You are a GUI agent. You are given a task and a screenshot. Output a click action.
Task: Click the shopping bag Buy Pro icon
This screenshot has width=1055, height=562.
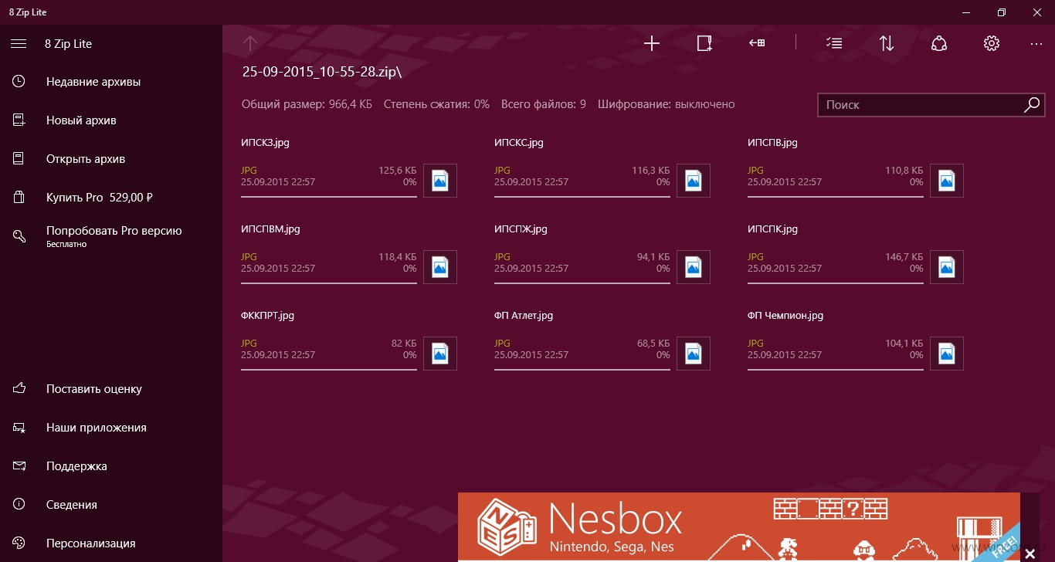pos(19,198)
